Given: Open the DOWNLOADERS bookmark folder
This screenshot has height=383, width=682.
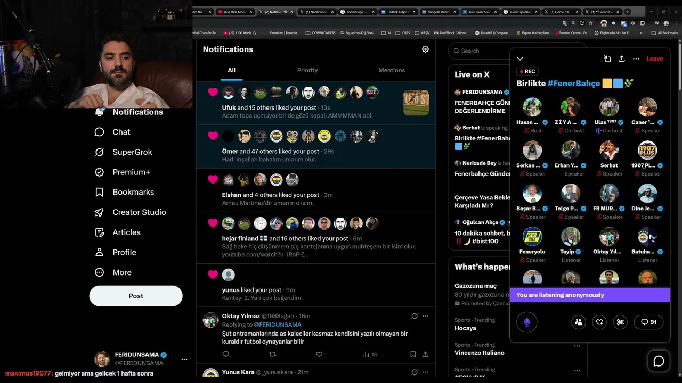Looking at the screenshot, I should click(x=321, y=33).
